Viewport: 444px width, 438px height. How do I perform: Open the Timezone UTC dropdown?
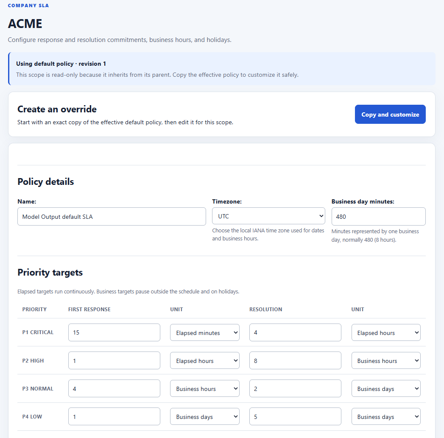[268, 216]
